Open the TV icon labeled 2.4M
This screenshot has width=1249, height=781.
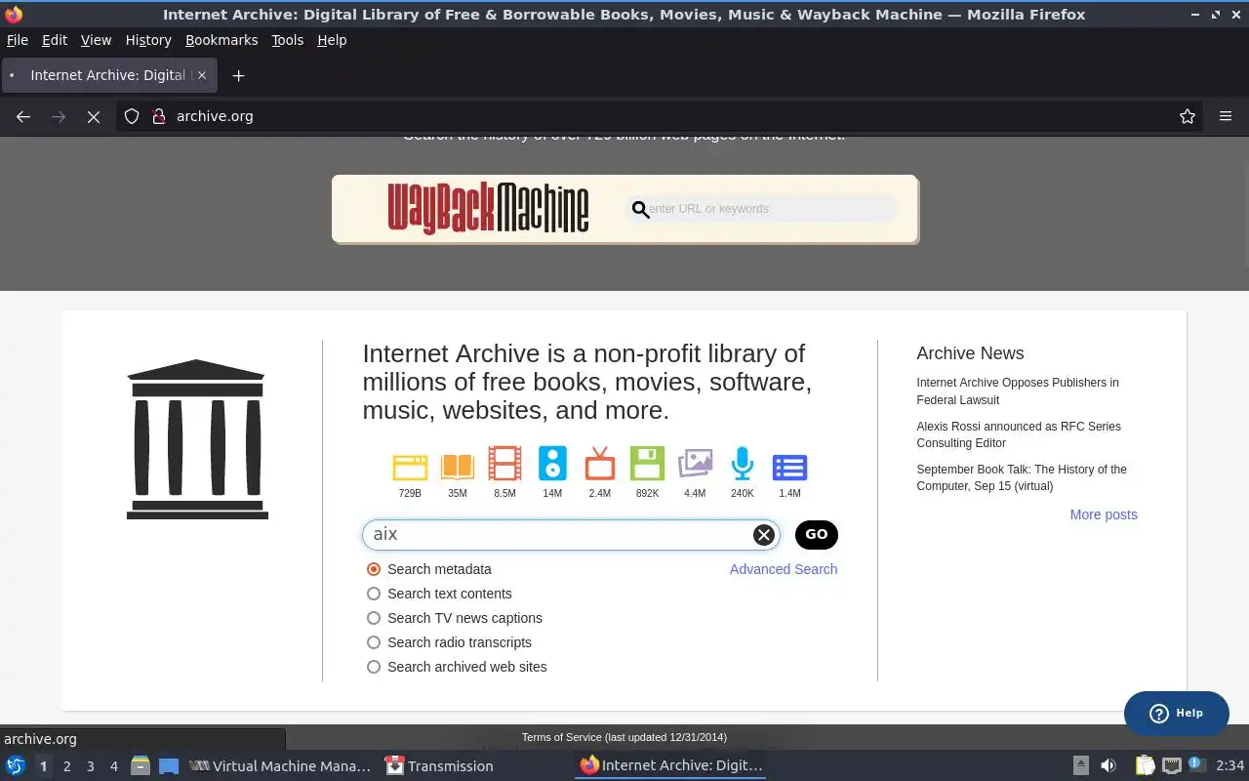600,464
